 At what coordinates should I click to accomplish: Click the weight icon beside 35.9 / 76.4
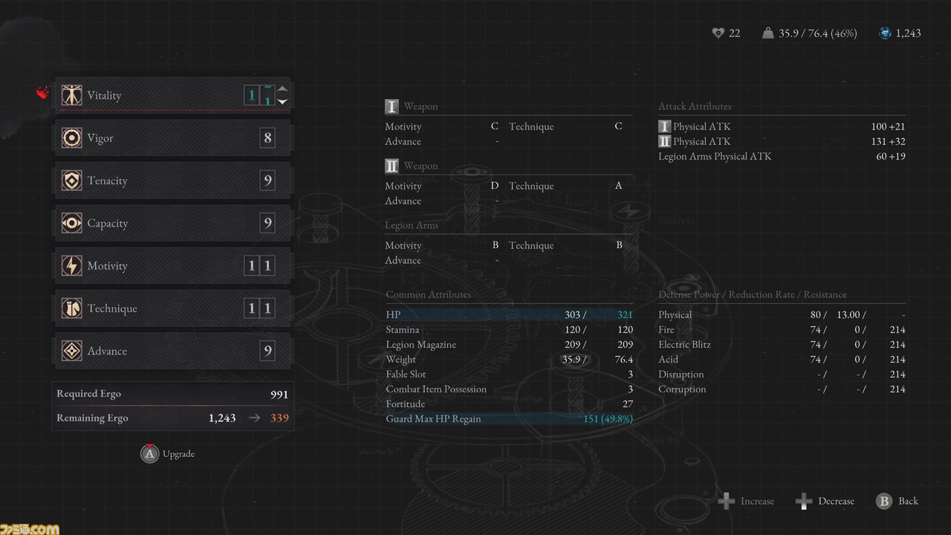768,33
